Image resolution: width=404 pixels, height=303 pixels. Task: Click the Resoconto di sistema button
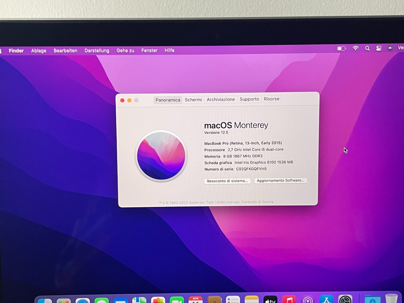click(227, 181)
